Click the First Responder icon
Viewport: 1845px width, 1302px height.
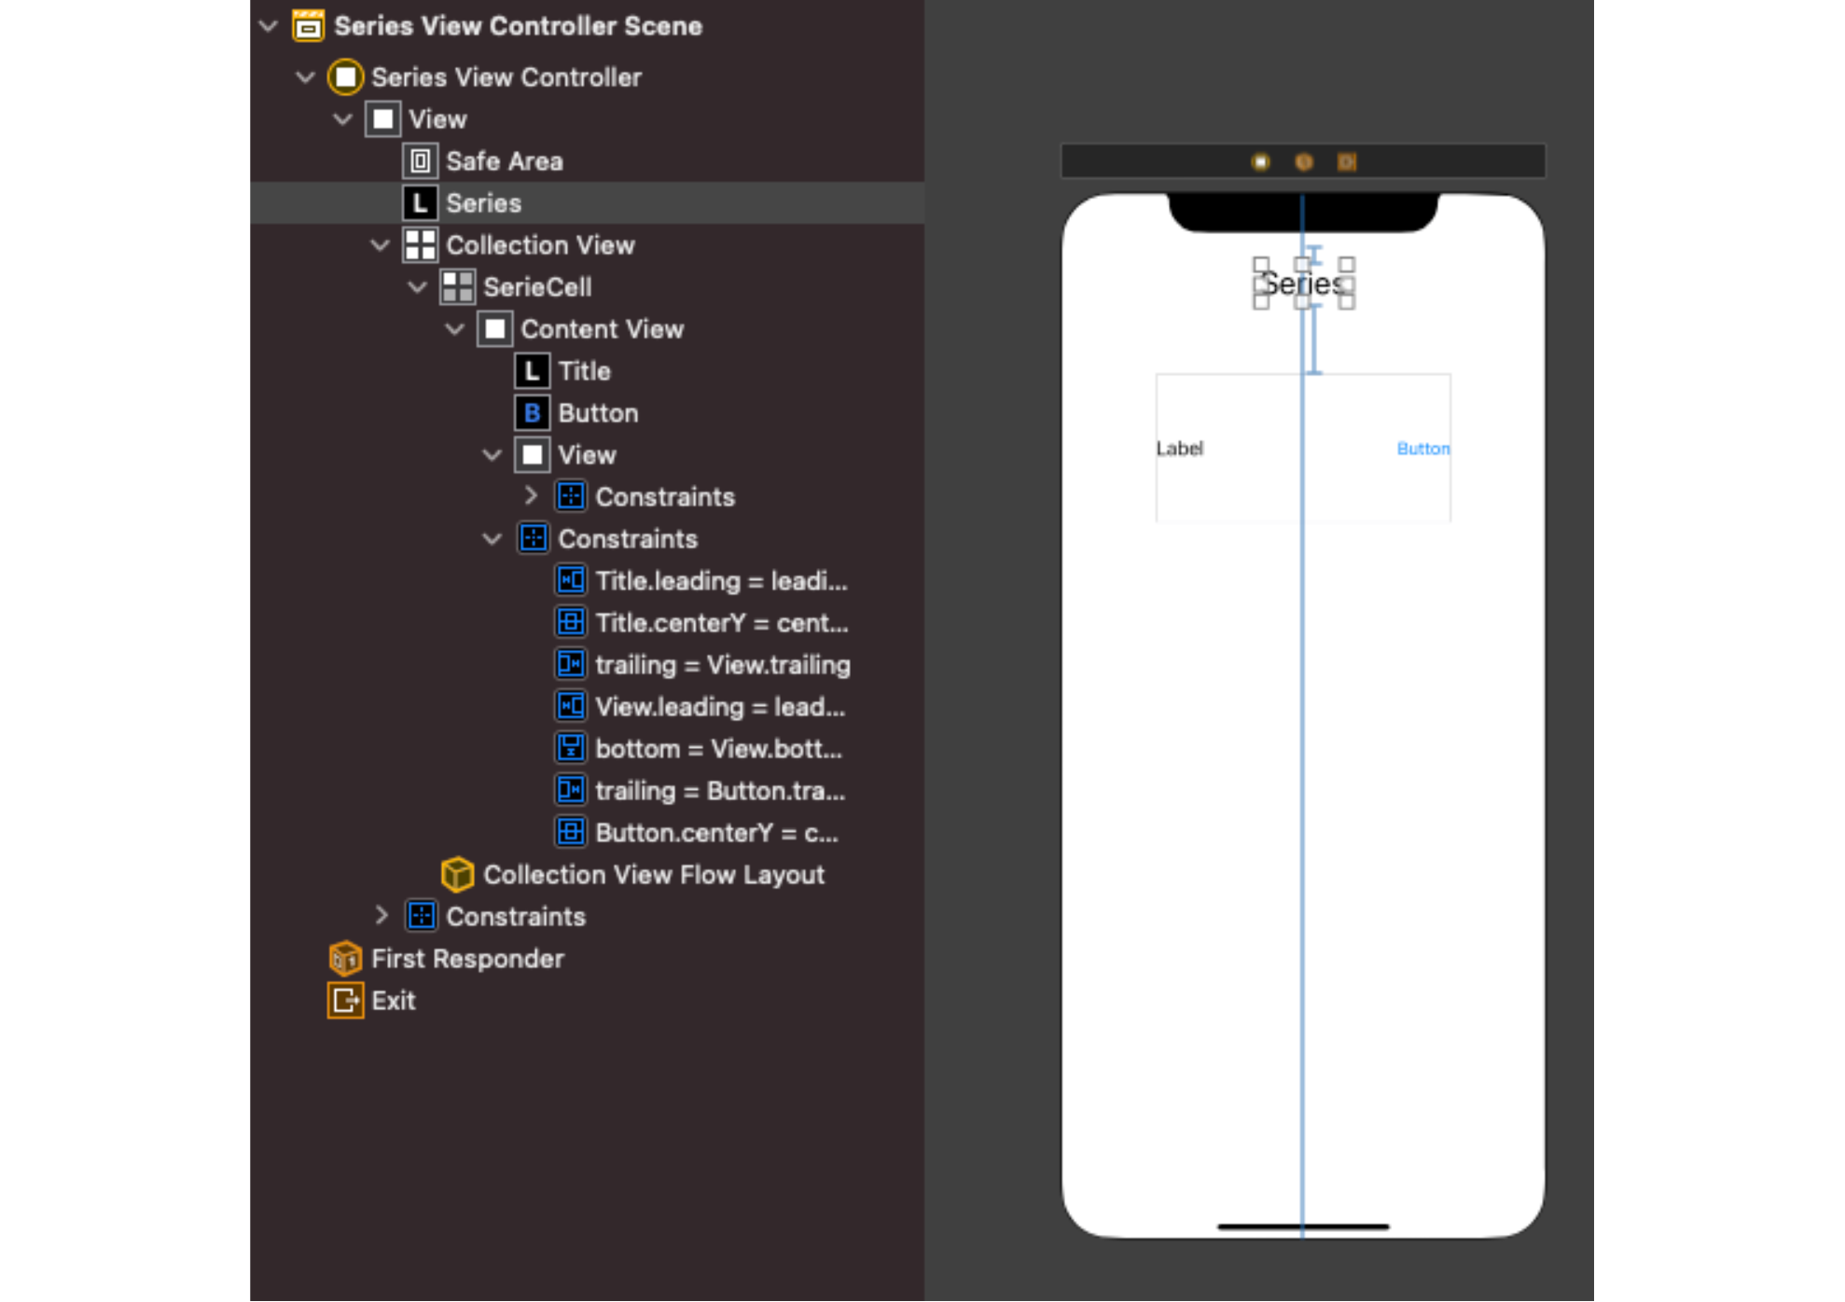click(x=345, y=959)
